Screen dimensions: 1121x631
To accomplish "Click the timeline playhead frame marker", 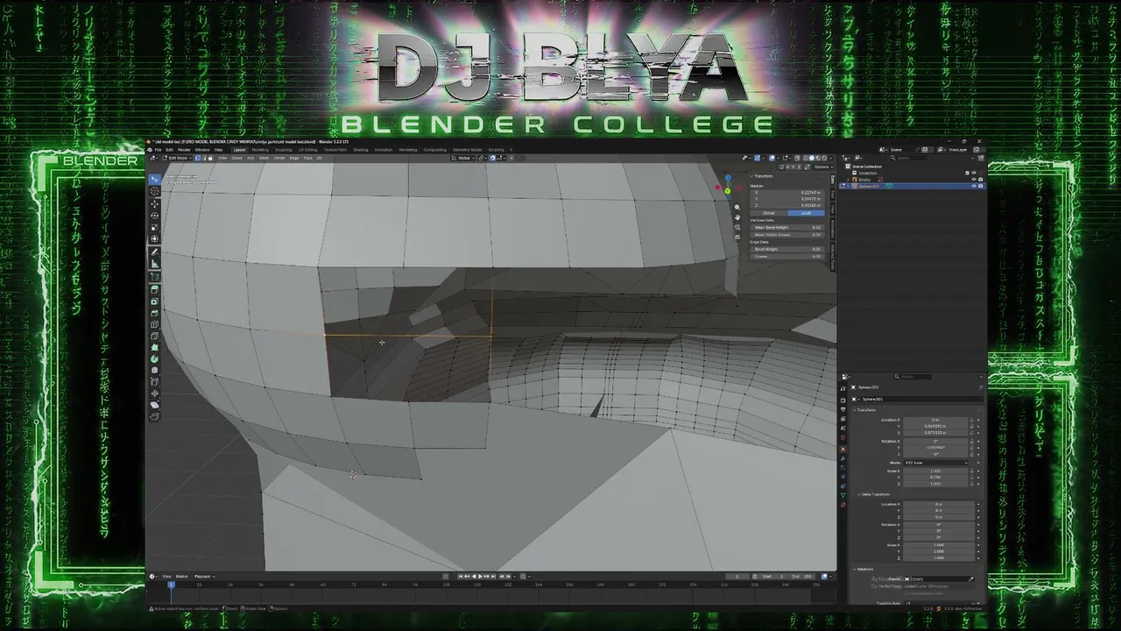I will click(x=171, y=584).
